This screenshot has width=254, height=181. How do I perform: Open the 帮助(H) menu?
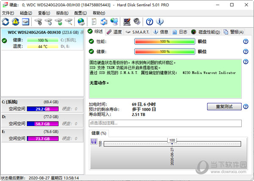coord(99,13)
